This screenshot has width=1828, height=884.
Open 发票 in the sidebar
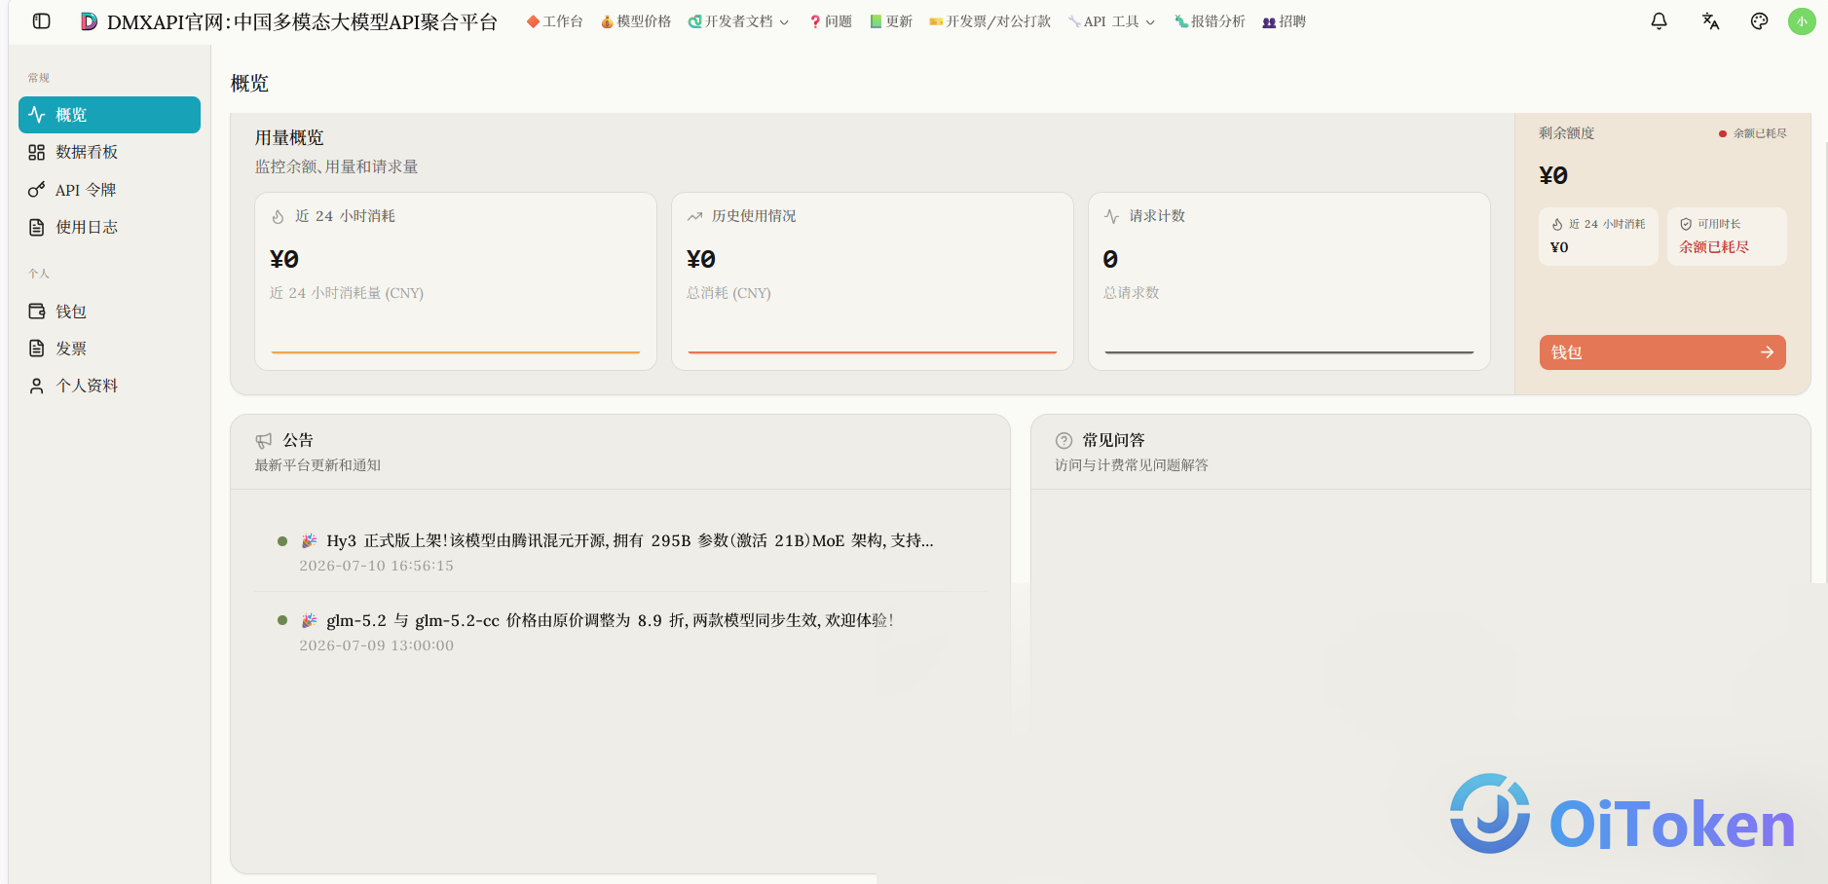(x=109, y=349)
